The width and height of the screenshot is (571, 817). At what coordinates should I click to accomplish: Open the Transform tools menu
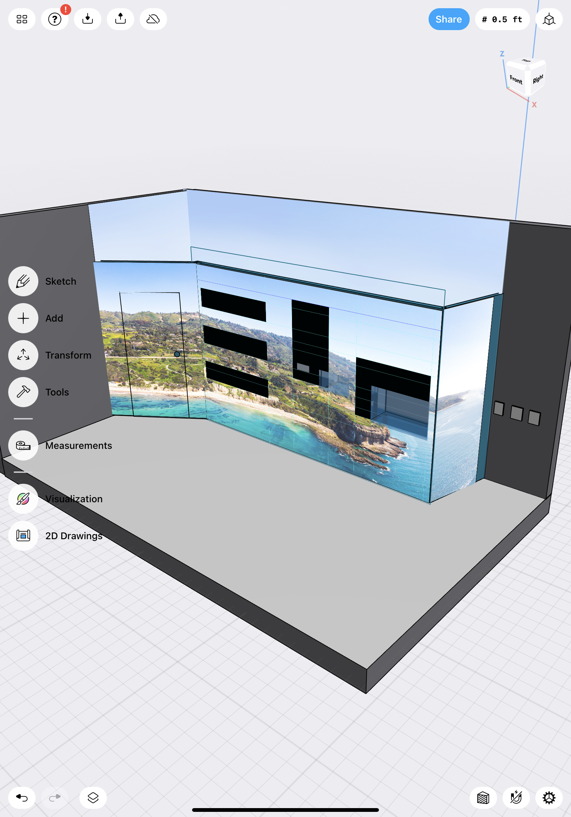(x=23, y=355)
